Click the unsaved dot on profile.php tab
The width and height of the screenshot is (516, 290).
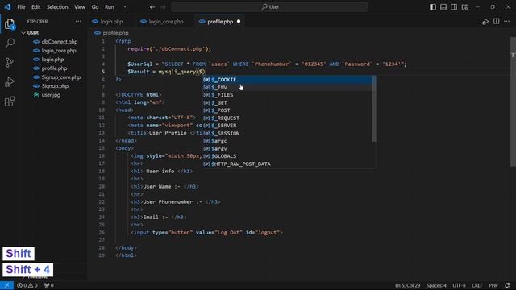239,22
